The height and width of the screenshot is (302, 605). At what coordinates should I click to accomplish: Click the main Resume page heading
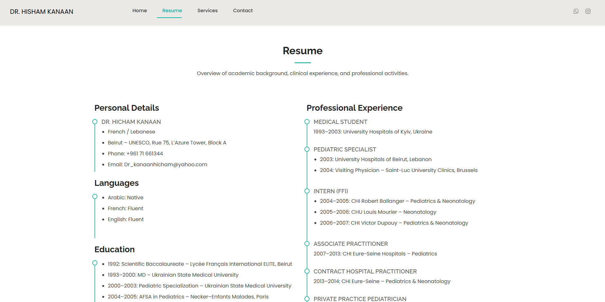(302, 51)
